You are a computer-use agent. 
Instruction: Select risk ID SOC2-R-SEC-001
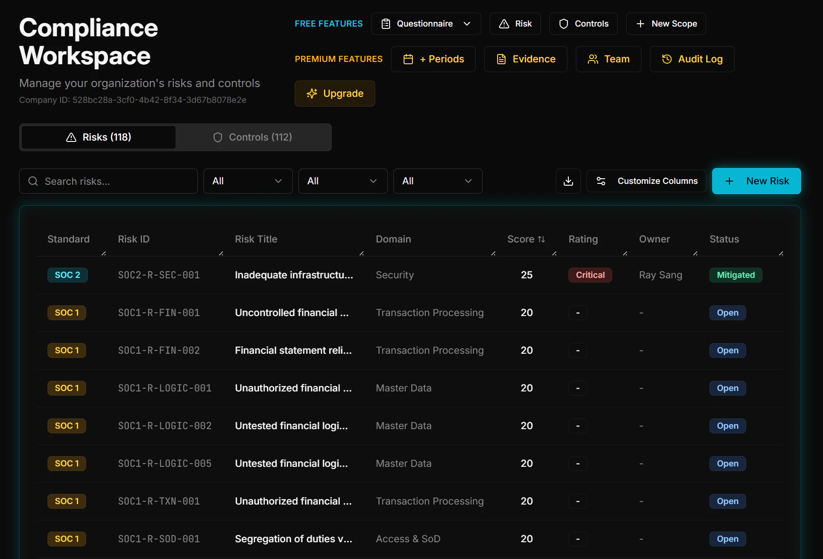pos(159,275)
